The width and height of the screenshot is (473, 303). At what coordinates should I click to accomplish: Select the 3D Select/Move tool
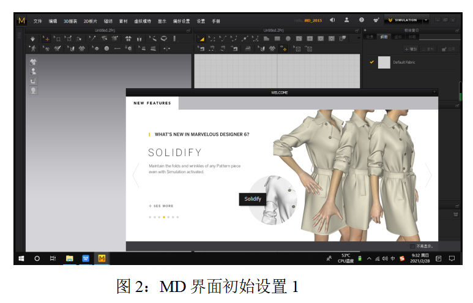pos(46,39)
